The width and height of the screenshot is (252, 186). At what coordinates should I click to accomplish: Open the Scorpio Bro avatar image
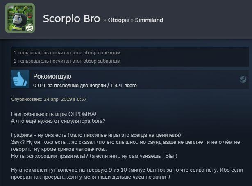tap(20, 18)
